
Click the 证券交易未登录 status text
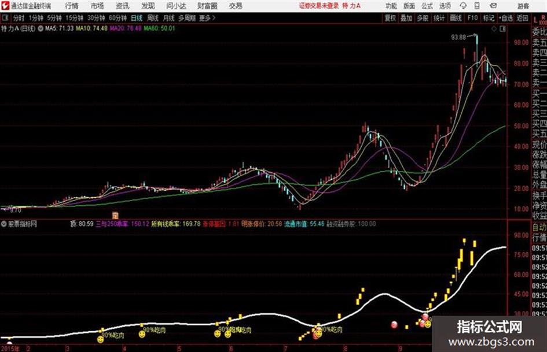pyautogui.click(x=319, y=6)
